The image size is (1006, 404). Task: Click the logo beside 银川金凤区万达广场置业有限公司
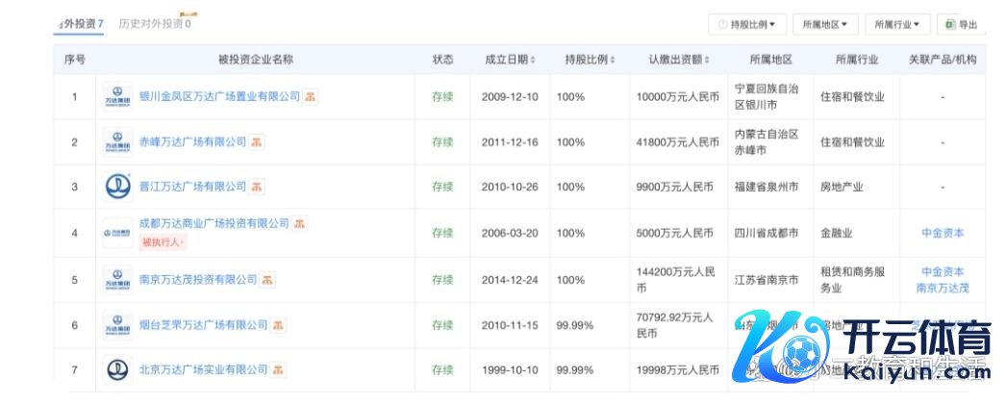click(x=117, y=96)
